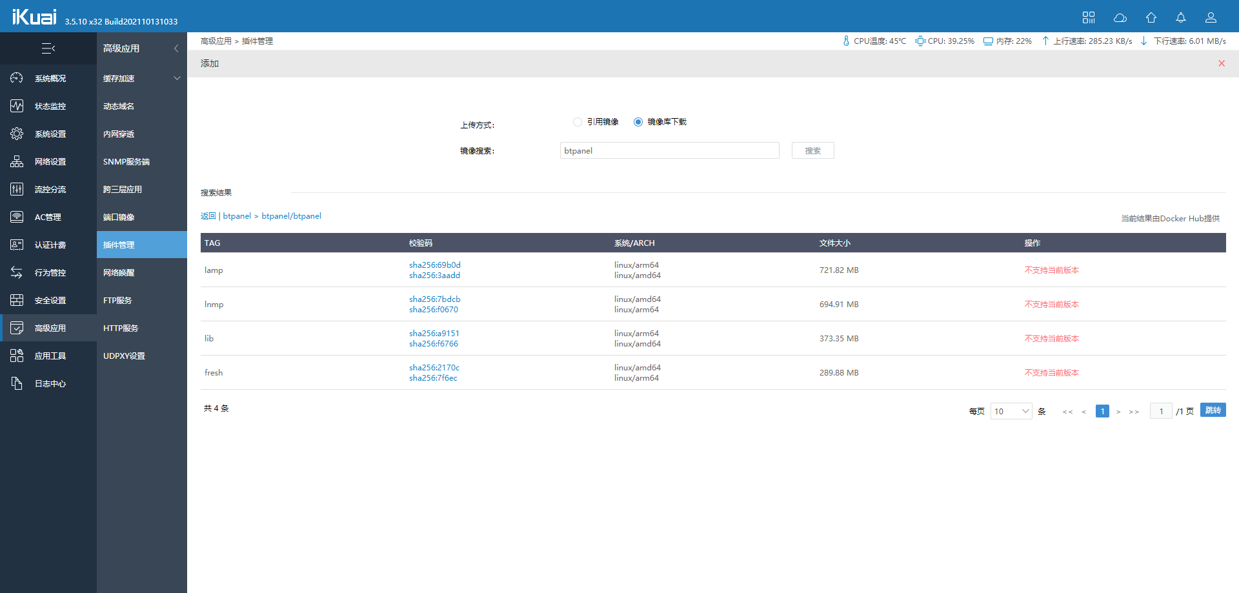Click the lnmp tag cell

point(214,305)
